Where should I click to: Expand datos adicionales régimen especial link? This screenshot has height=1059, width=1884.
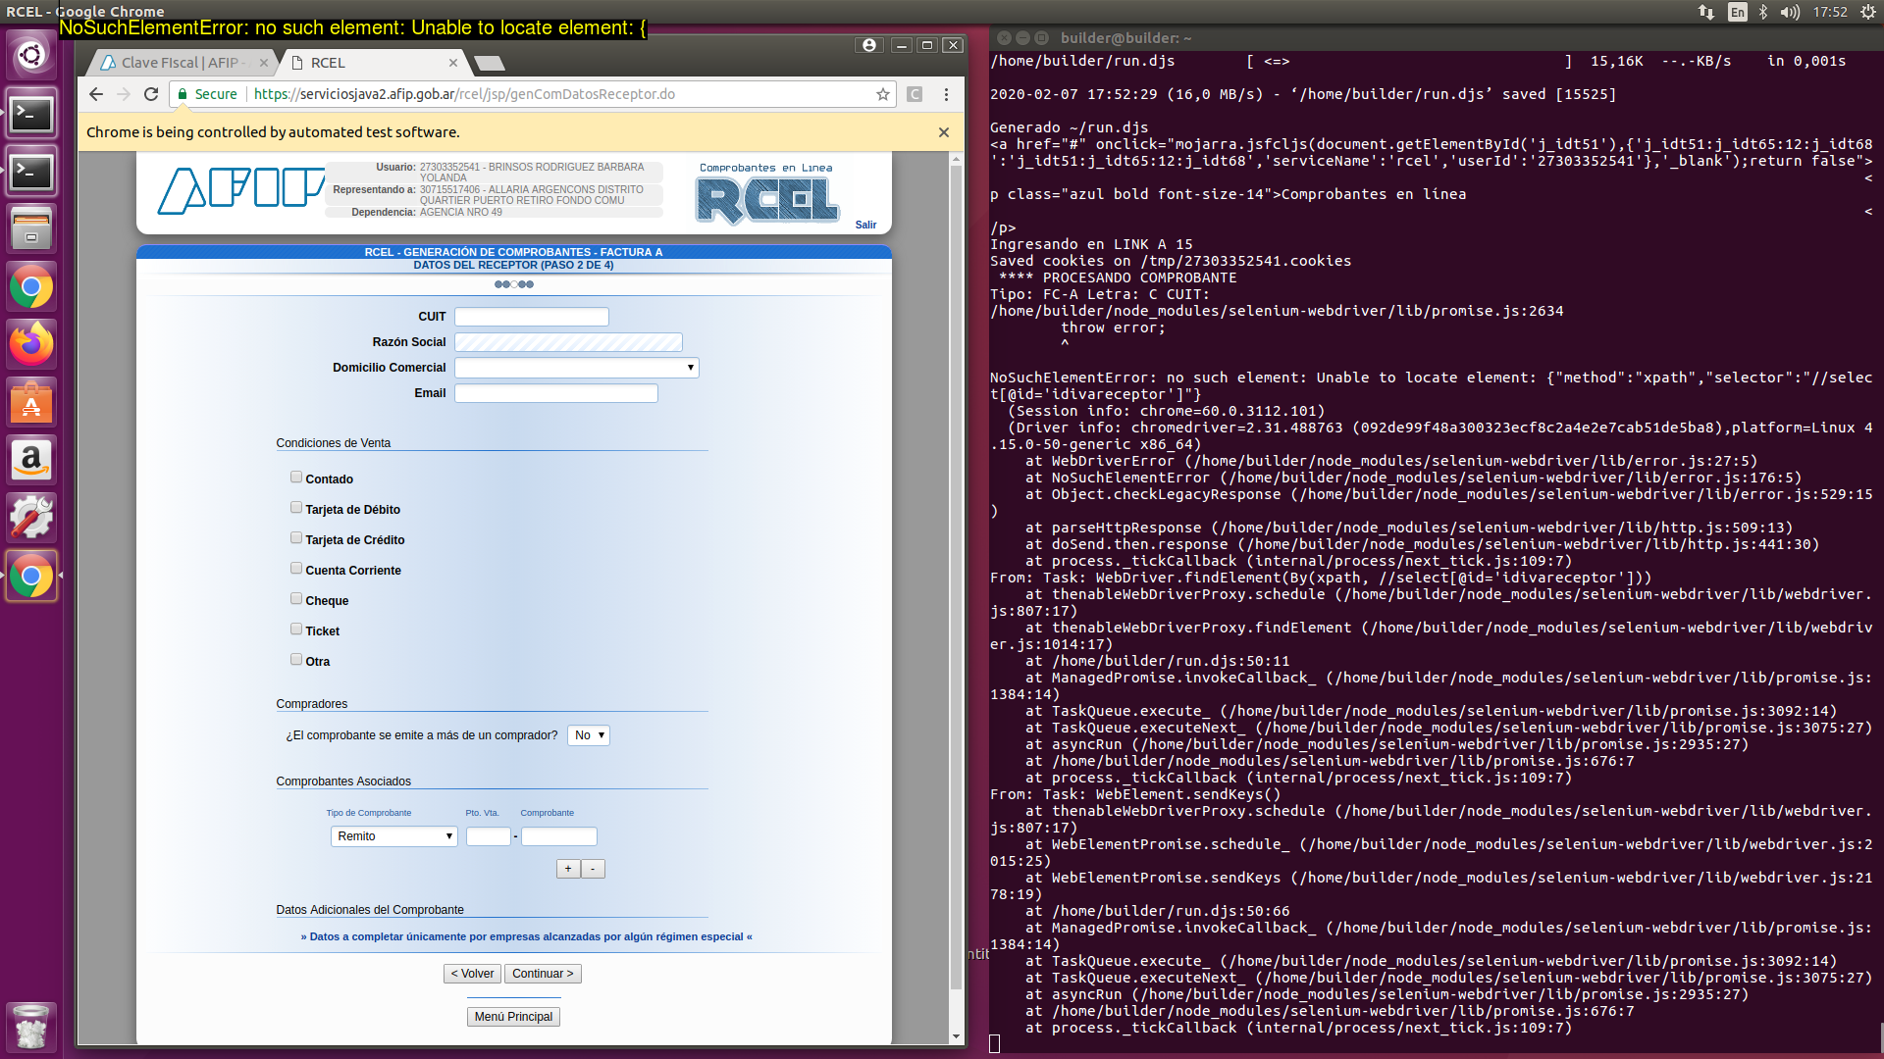[x=526, y=936]
